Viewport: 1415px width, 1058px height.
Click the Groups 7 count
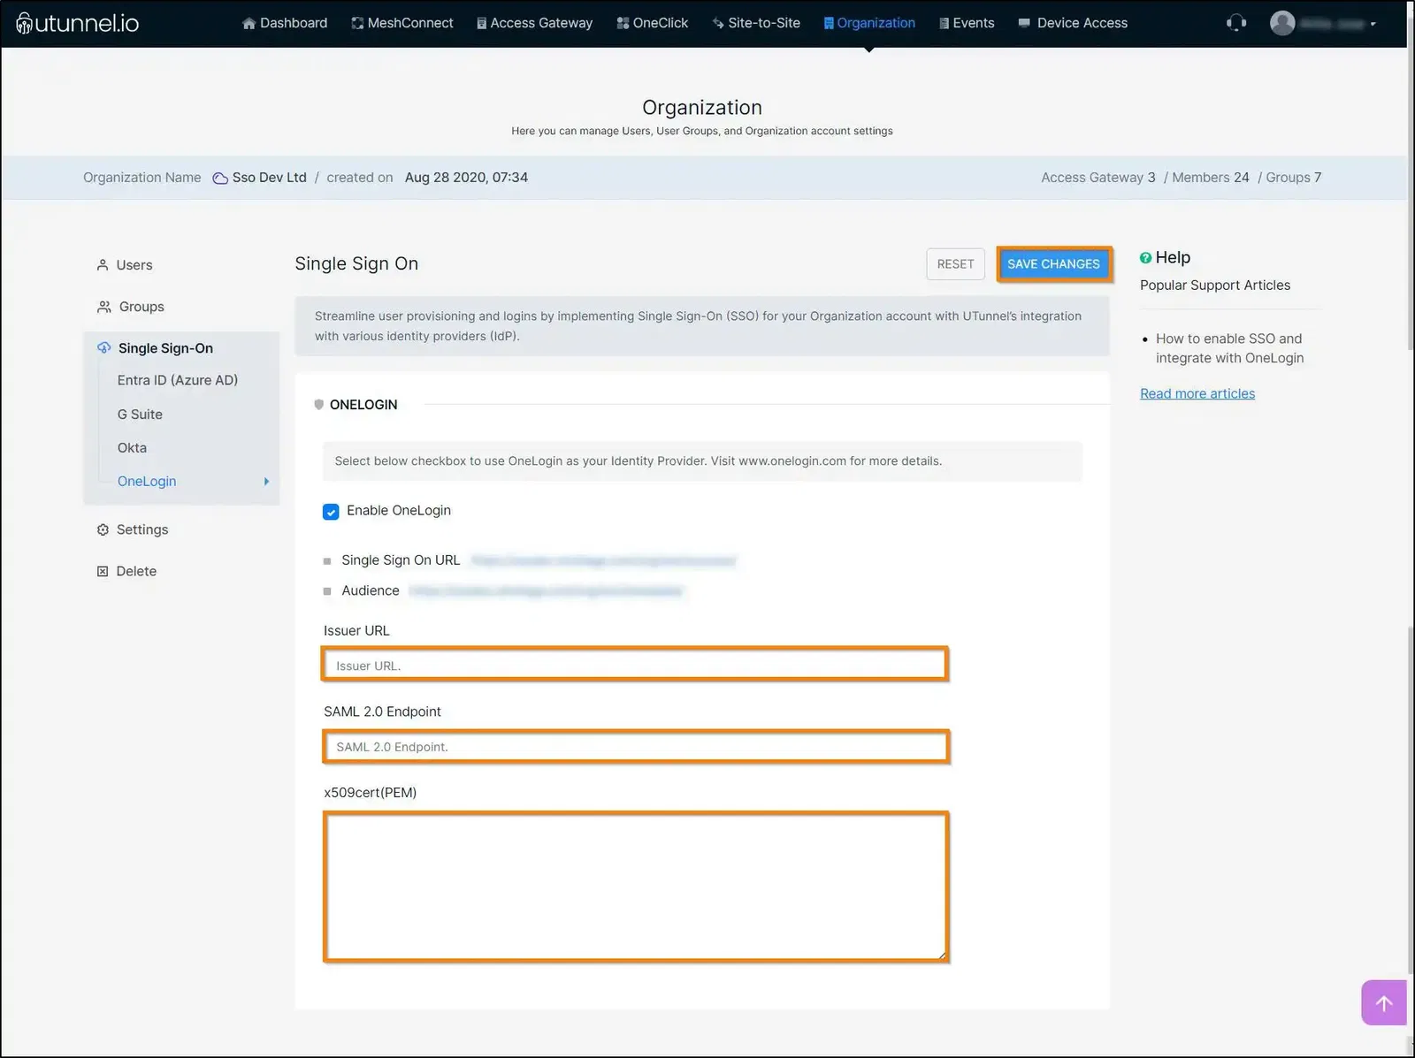click(1294, 178)
